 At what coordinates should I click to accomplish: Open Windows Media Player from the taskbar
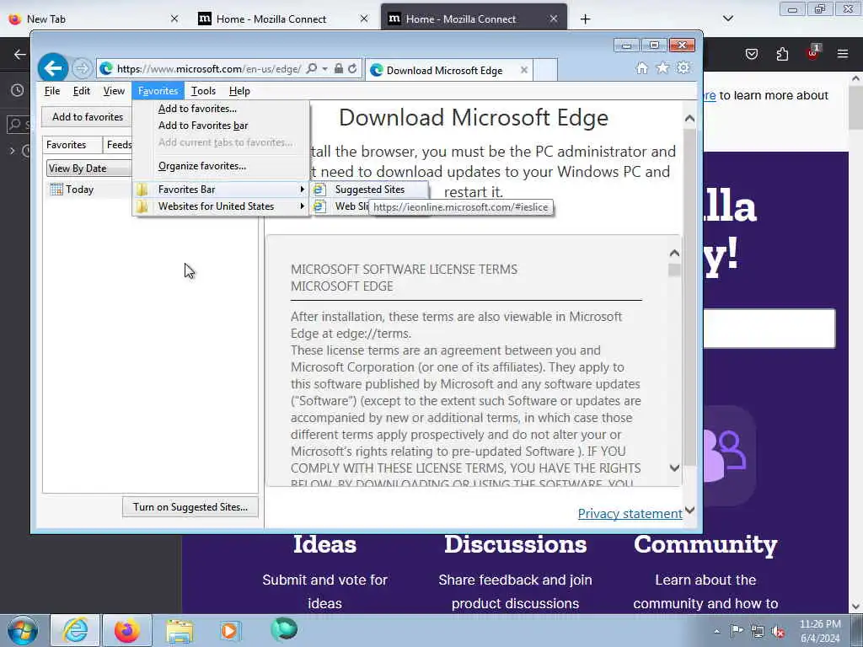(230, 630)
